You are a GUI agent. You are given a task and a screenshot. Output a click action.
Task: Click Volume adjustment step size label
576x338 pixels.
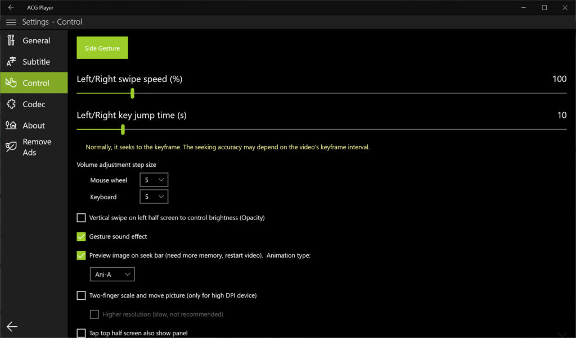[x=116, y=165]
